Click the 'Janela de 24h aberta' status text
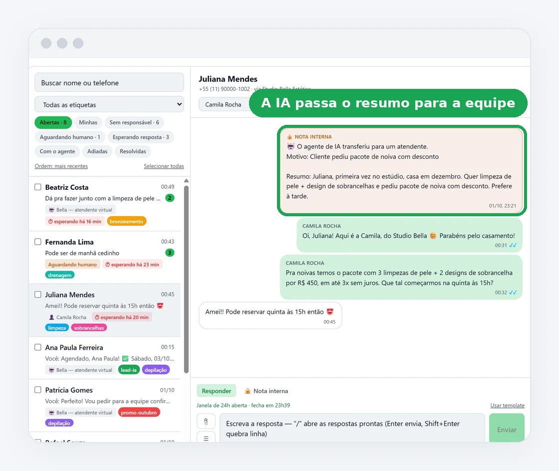559x471 pixels. pos(243,406)
